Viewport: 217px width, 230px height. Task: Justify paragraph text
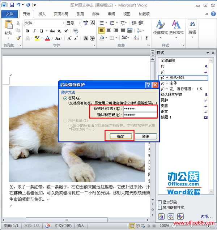click(123, 30)
